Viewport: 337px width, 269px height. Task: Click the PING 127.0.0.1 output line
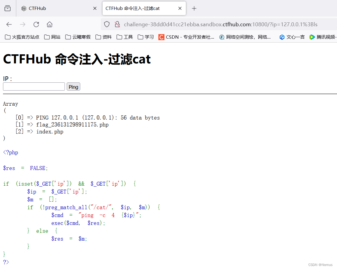[98, 118]
